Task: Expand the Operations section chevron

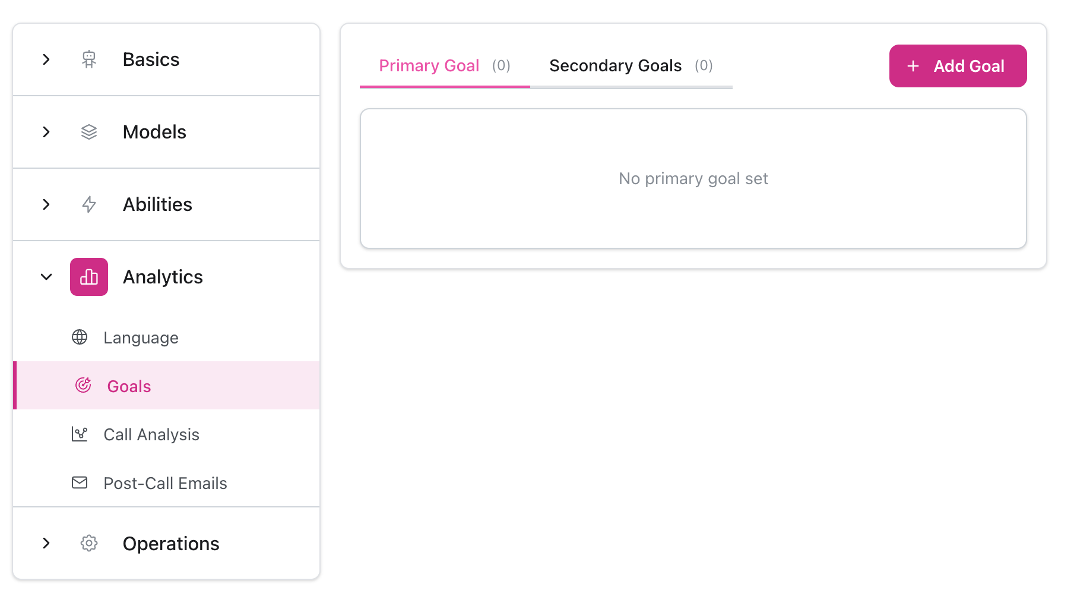Action: [x=46, y=543]
